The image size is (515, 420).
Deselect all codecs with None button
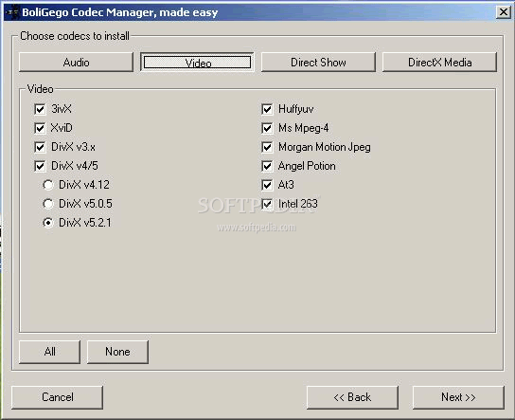117,352
